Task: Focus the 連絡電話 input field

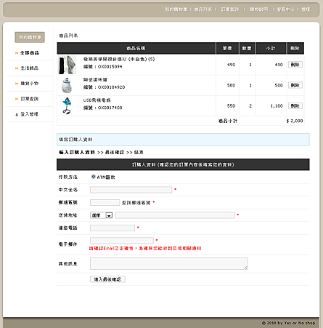Action: tap(113, 228)
